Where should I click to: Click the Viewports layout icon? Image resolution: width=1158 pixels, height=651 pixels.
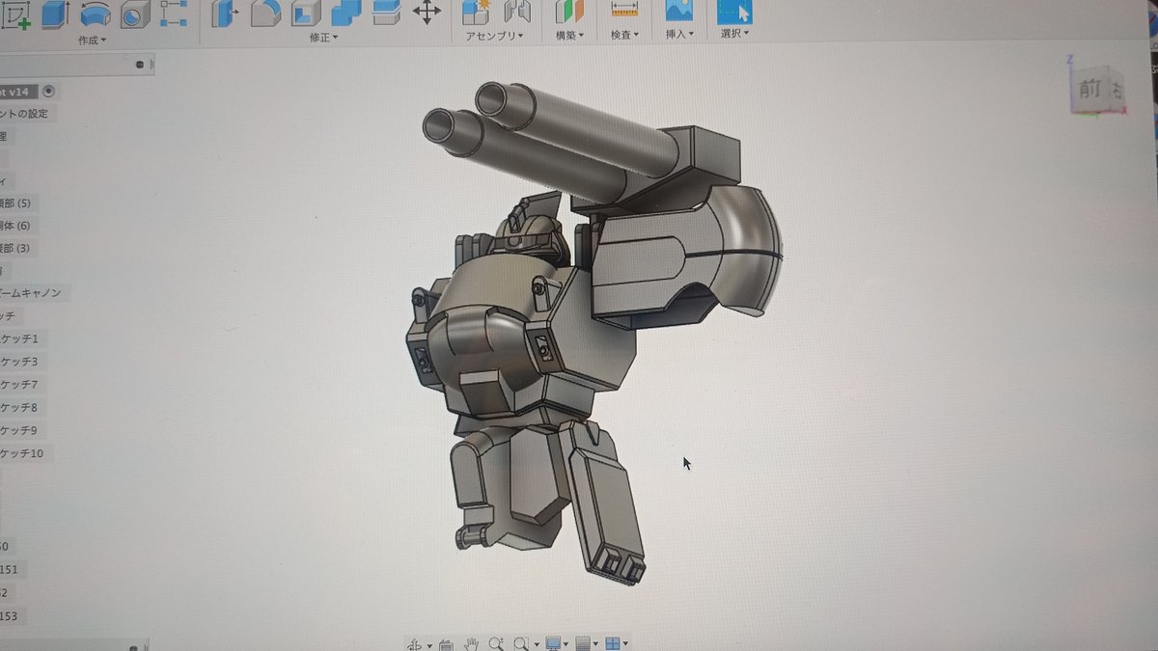612,643
